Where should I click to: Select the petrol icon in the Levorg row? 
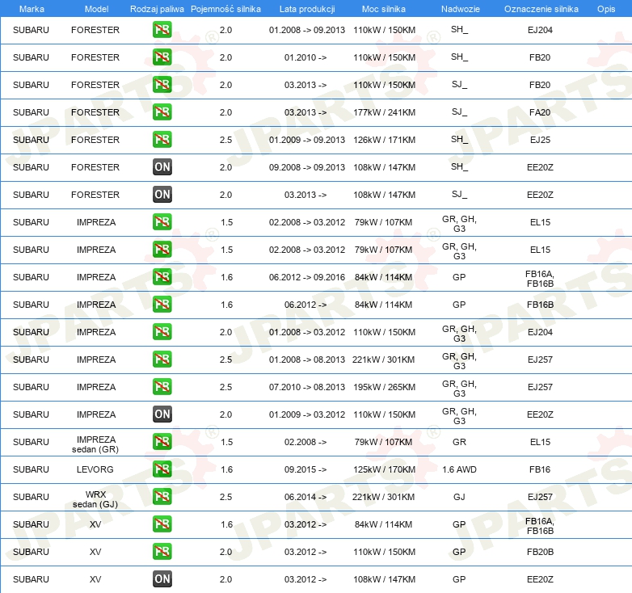pos(162,469)
